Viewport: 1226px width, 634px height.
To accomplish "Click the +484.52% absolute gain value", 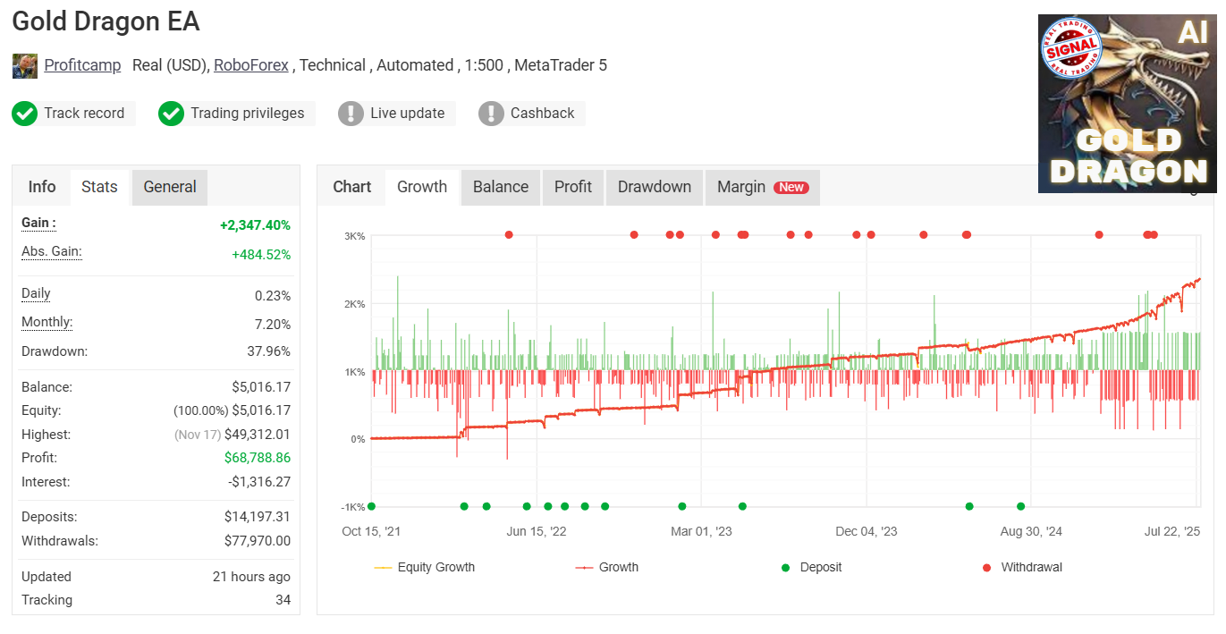I will pyautogui.click(x=261, y=255).
